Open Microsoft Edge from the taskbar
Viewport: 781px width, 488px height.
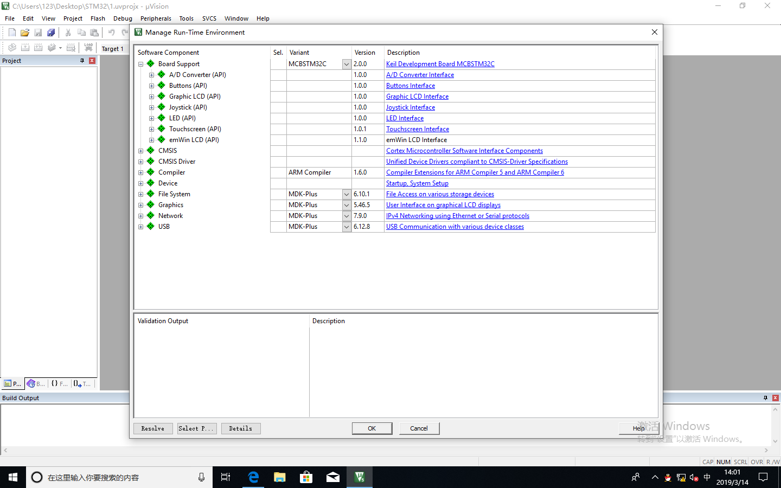(x=253, y=477)
